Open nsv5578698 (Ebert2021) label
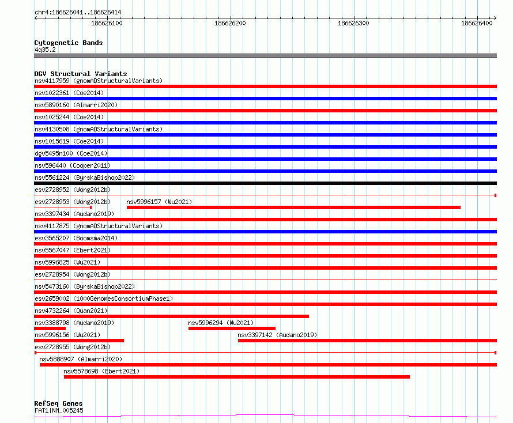Image resolution: width=513 pixels, height=423 pixels. (x=102, y=371)
